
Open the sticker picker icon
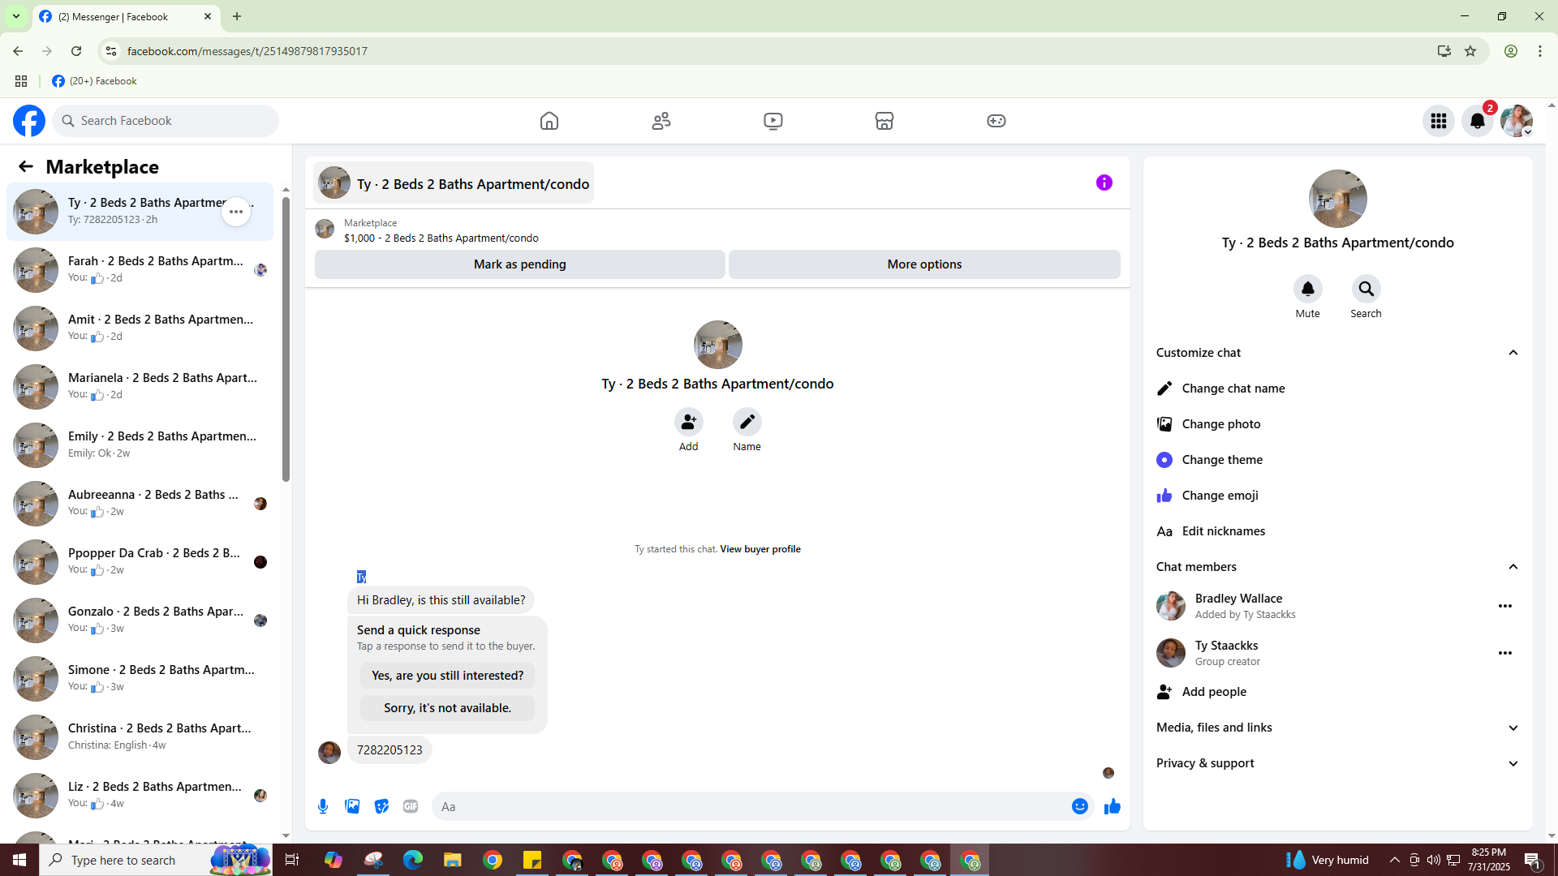[x=381, y=806]
